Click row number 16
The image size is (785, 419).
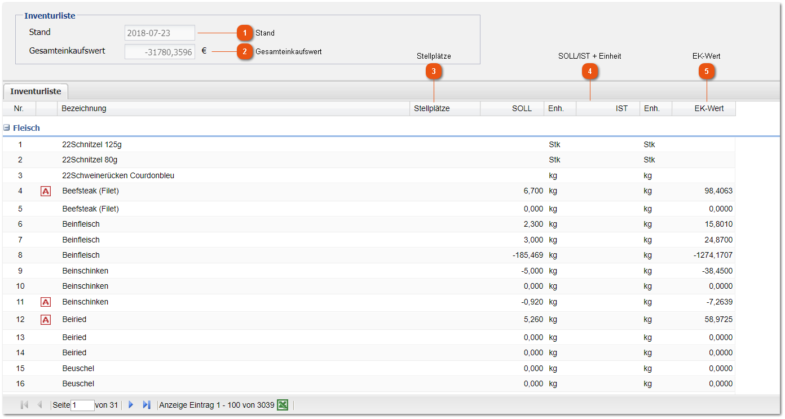point(20,383)
